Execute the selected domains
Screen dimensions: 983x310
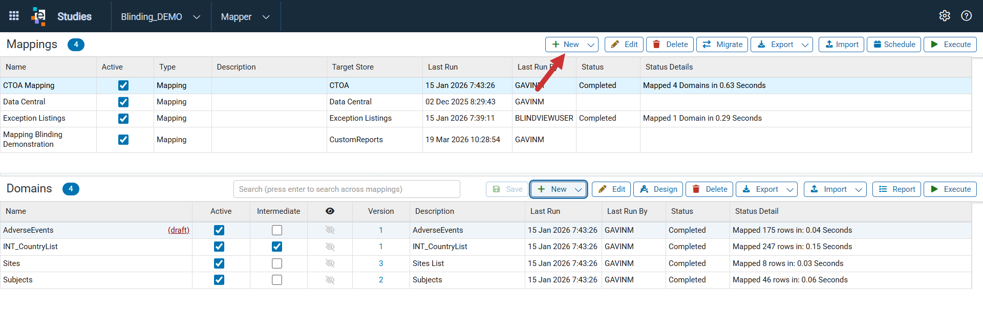pos(950,189)
